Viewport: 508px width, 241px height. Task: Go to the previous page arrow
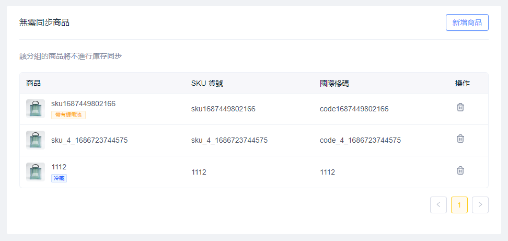438,205
